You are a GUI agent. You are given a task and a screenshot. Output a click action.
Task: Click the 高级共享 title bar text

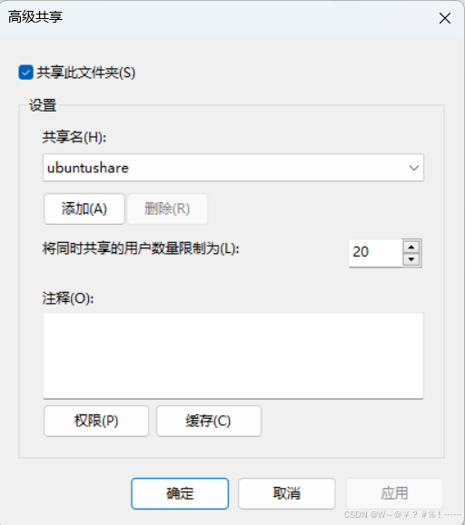coord(35,16)
